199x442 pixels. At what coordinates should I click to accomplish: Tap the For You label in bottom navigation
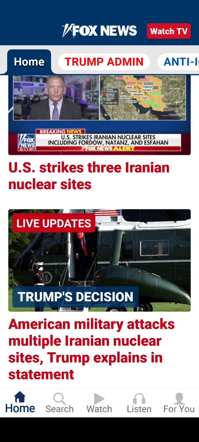point(179,409)
